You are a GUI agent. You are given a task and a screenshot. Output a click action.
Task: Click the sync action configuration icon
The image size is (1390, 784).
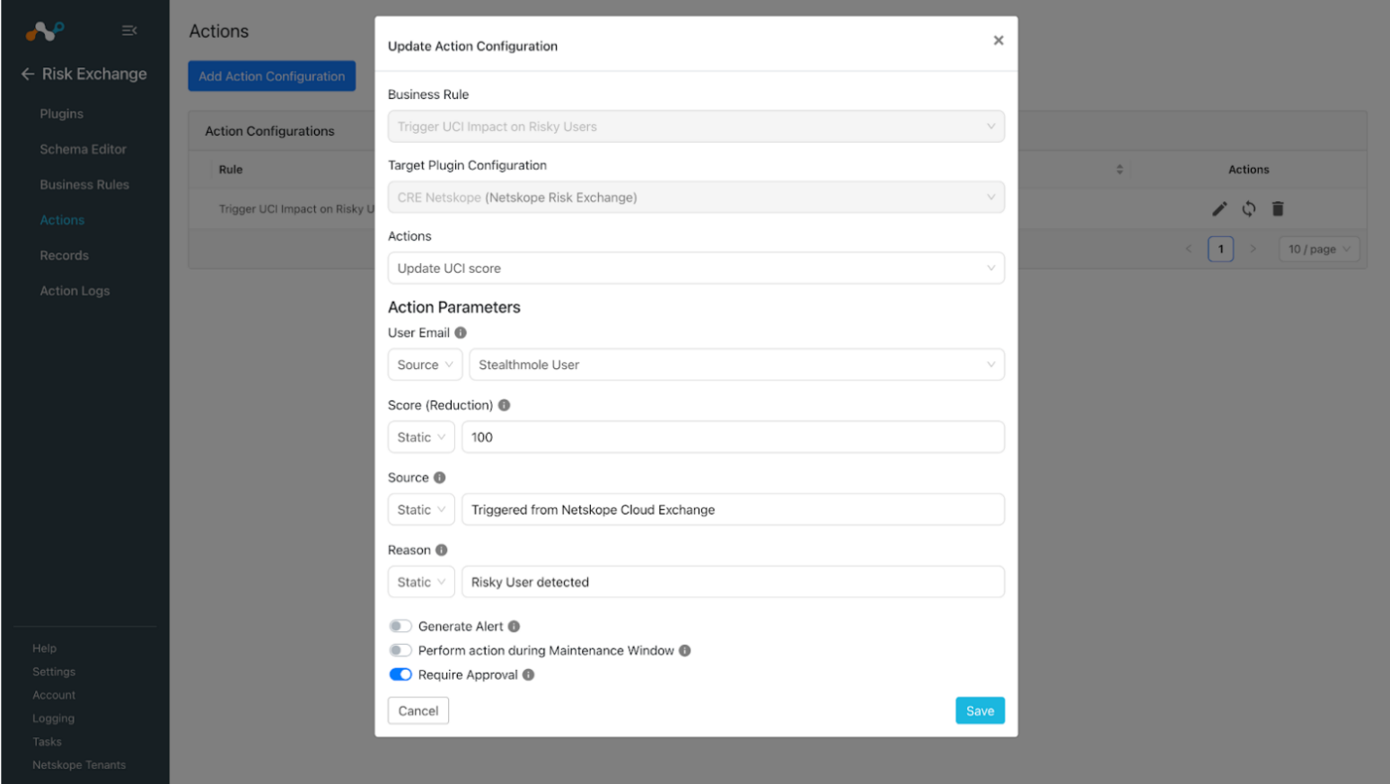pos(1249,209)
